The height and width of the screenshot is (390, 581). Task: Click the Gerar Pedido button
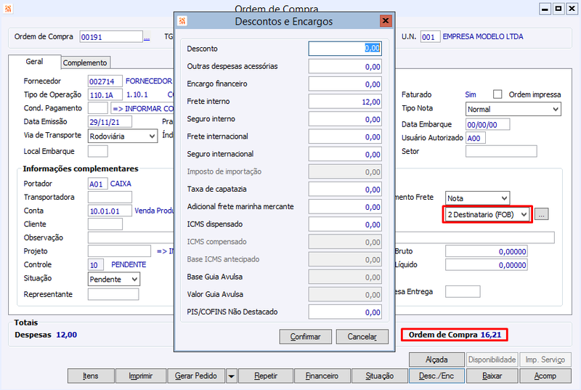click(x=196, y=376)
